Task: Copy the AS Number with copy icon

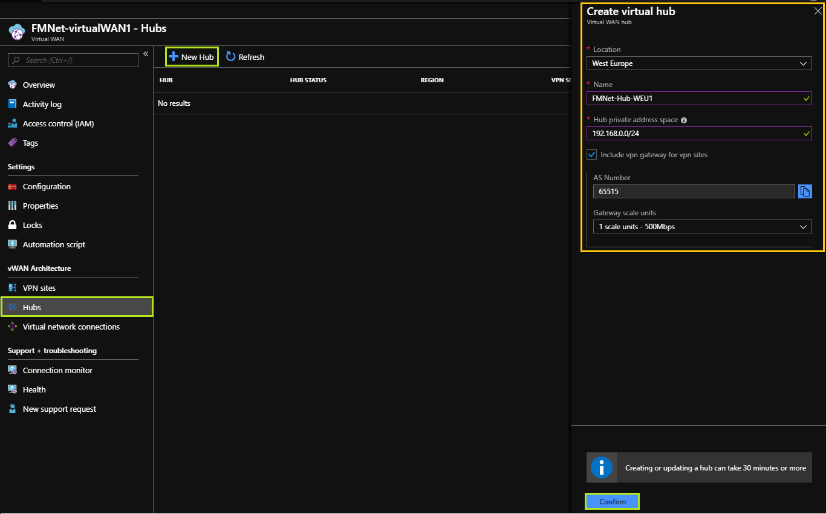Action: [x=805, y=191]
